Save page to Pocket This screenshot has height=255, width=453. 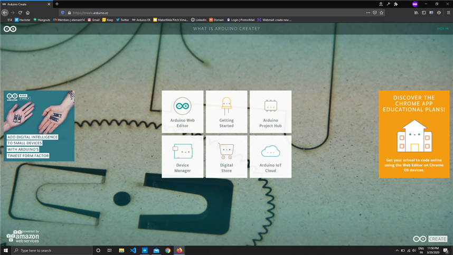[x=375, y=13]
